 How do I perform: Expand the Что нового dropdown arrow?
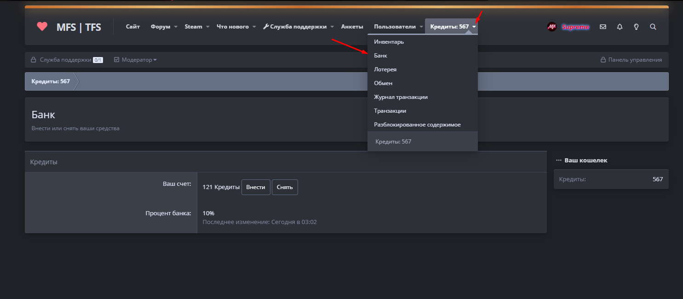254,27
